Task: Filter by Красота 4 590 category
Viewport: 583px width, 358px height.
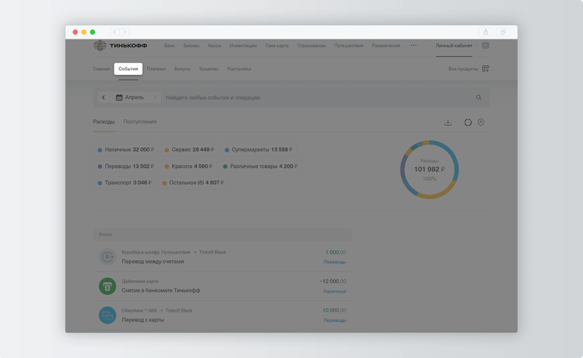Action: tap(189, 166)
